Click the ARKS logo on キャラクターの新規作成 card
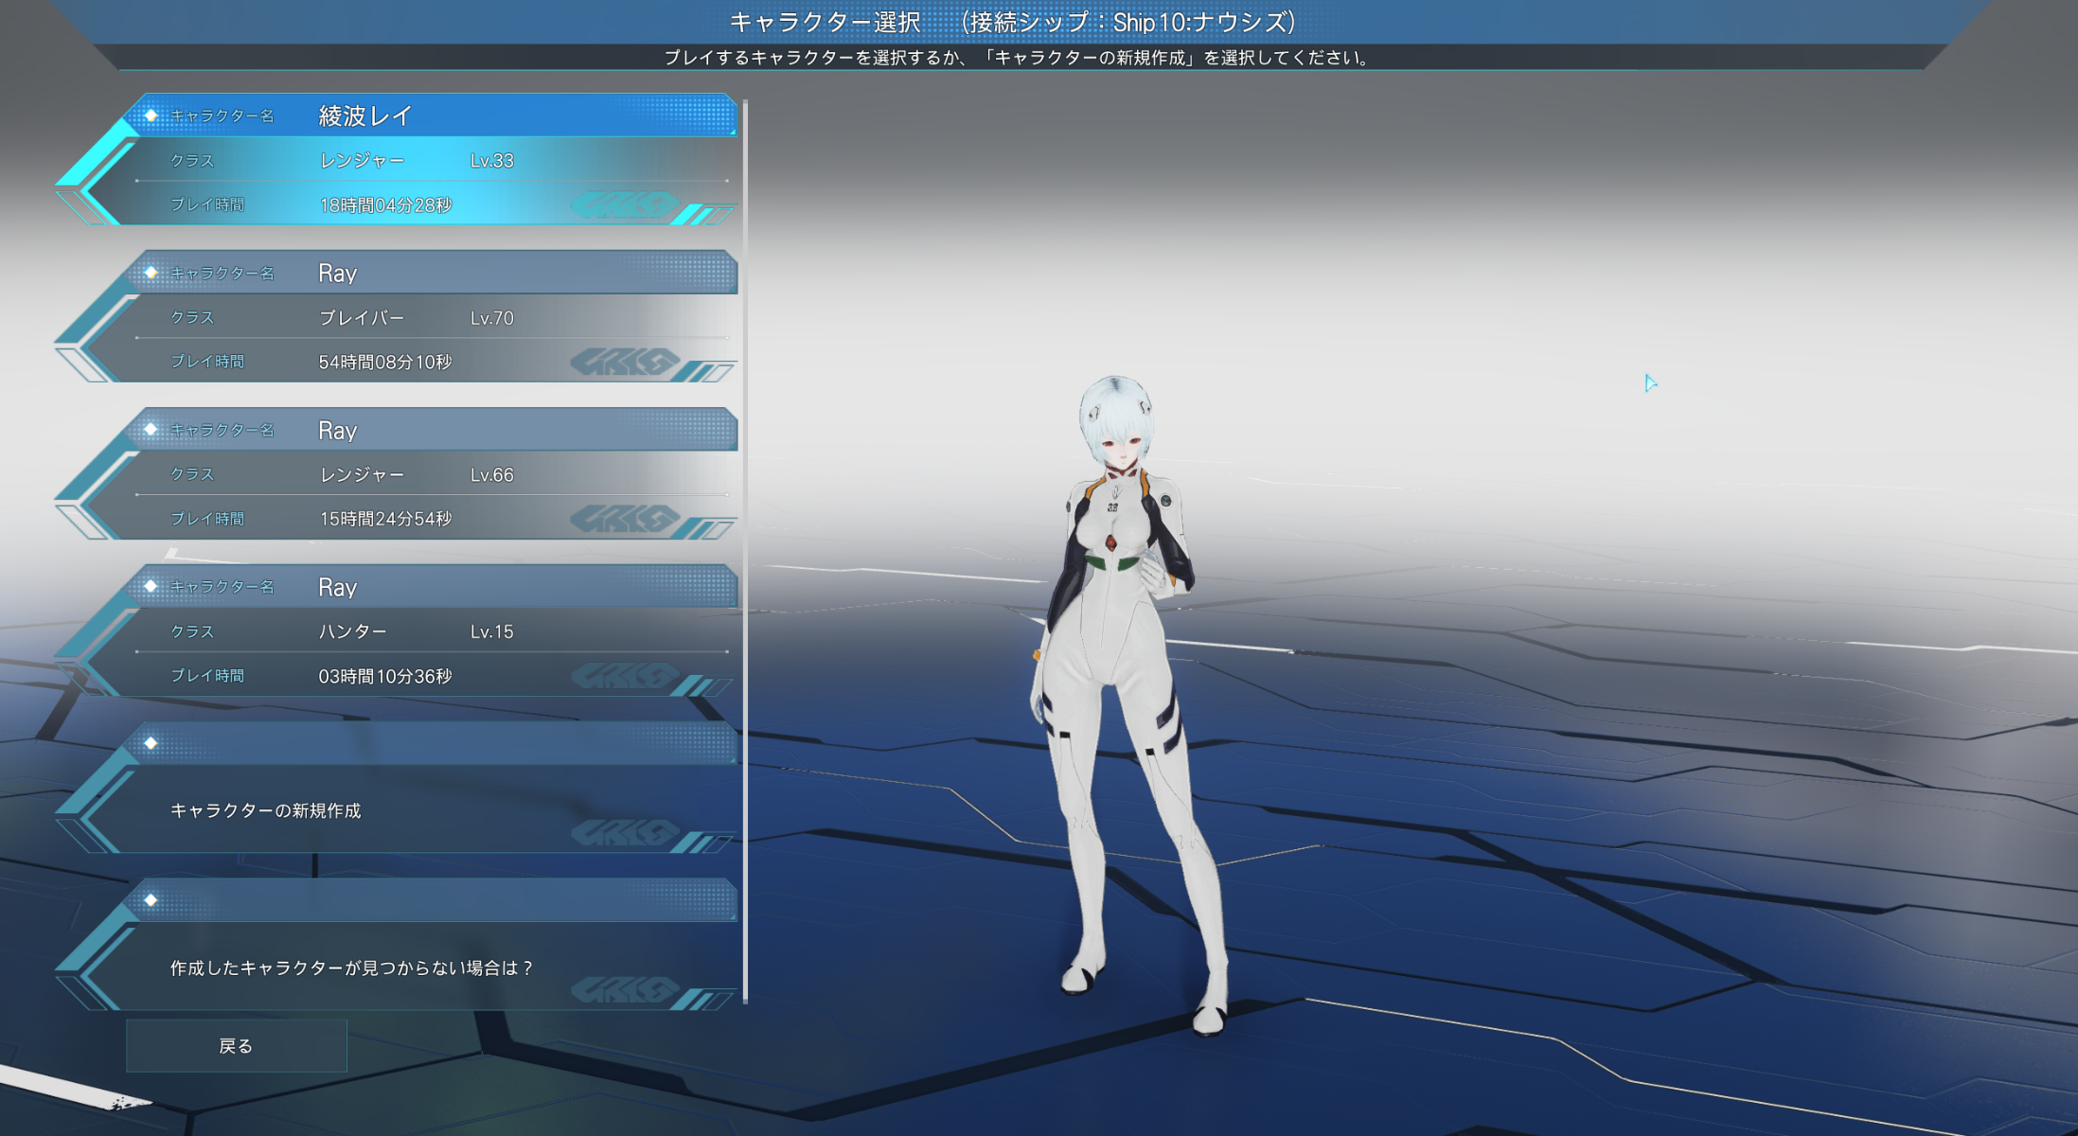 [x=625, y=833]
